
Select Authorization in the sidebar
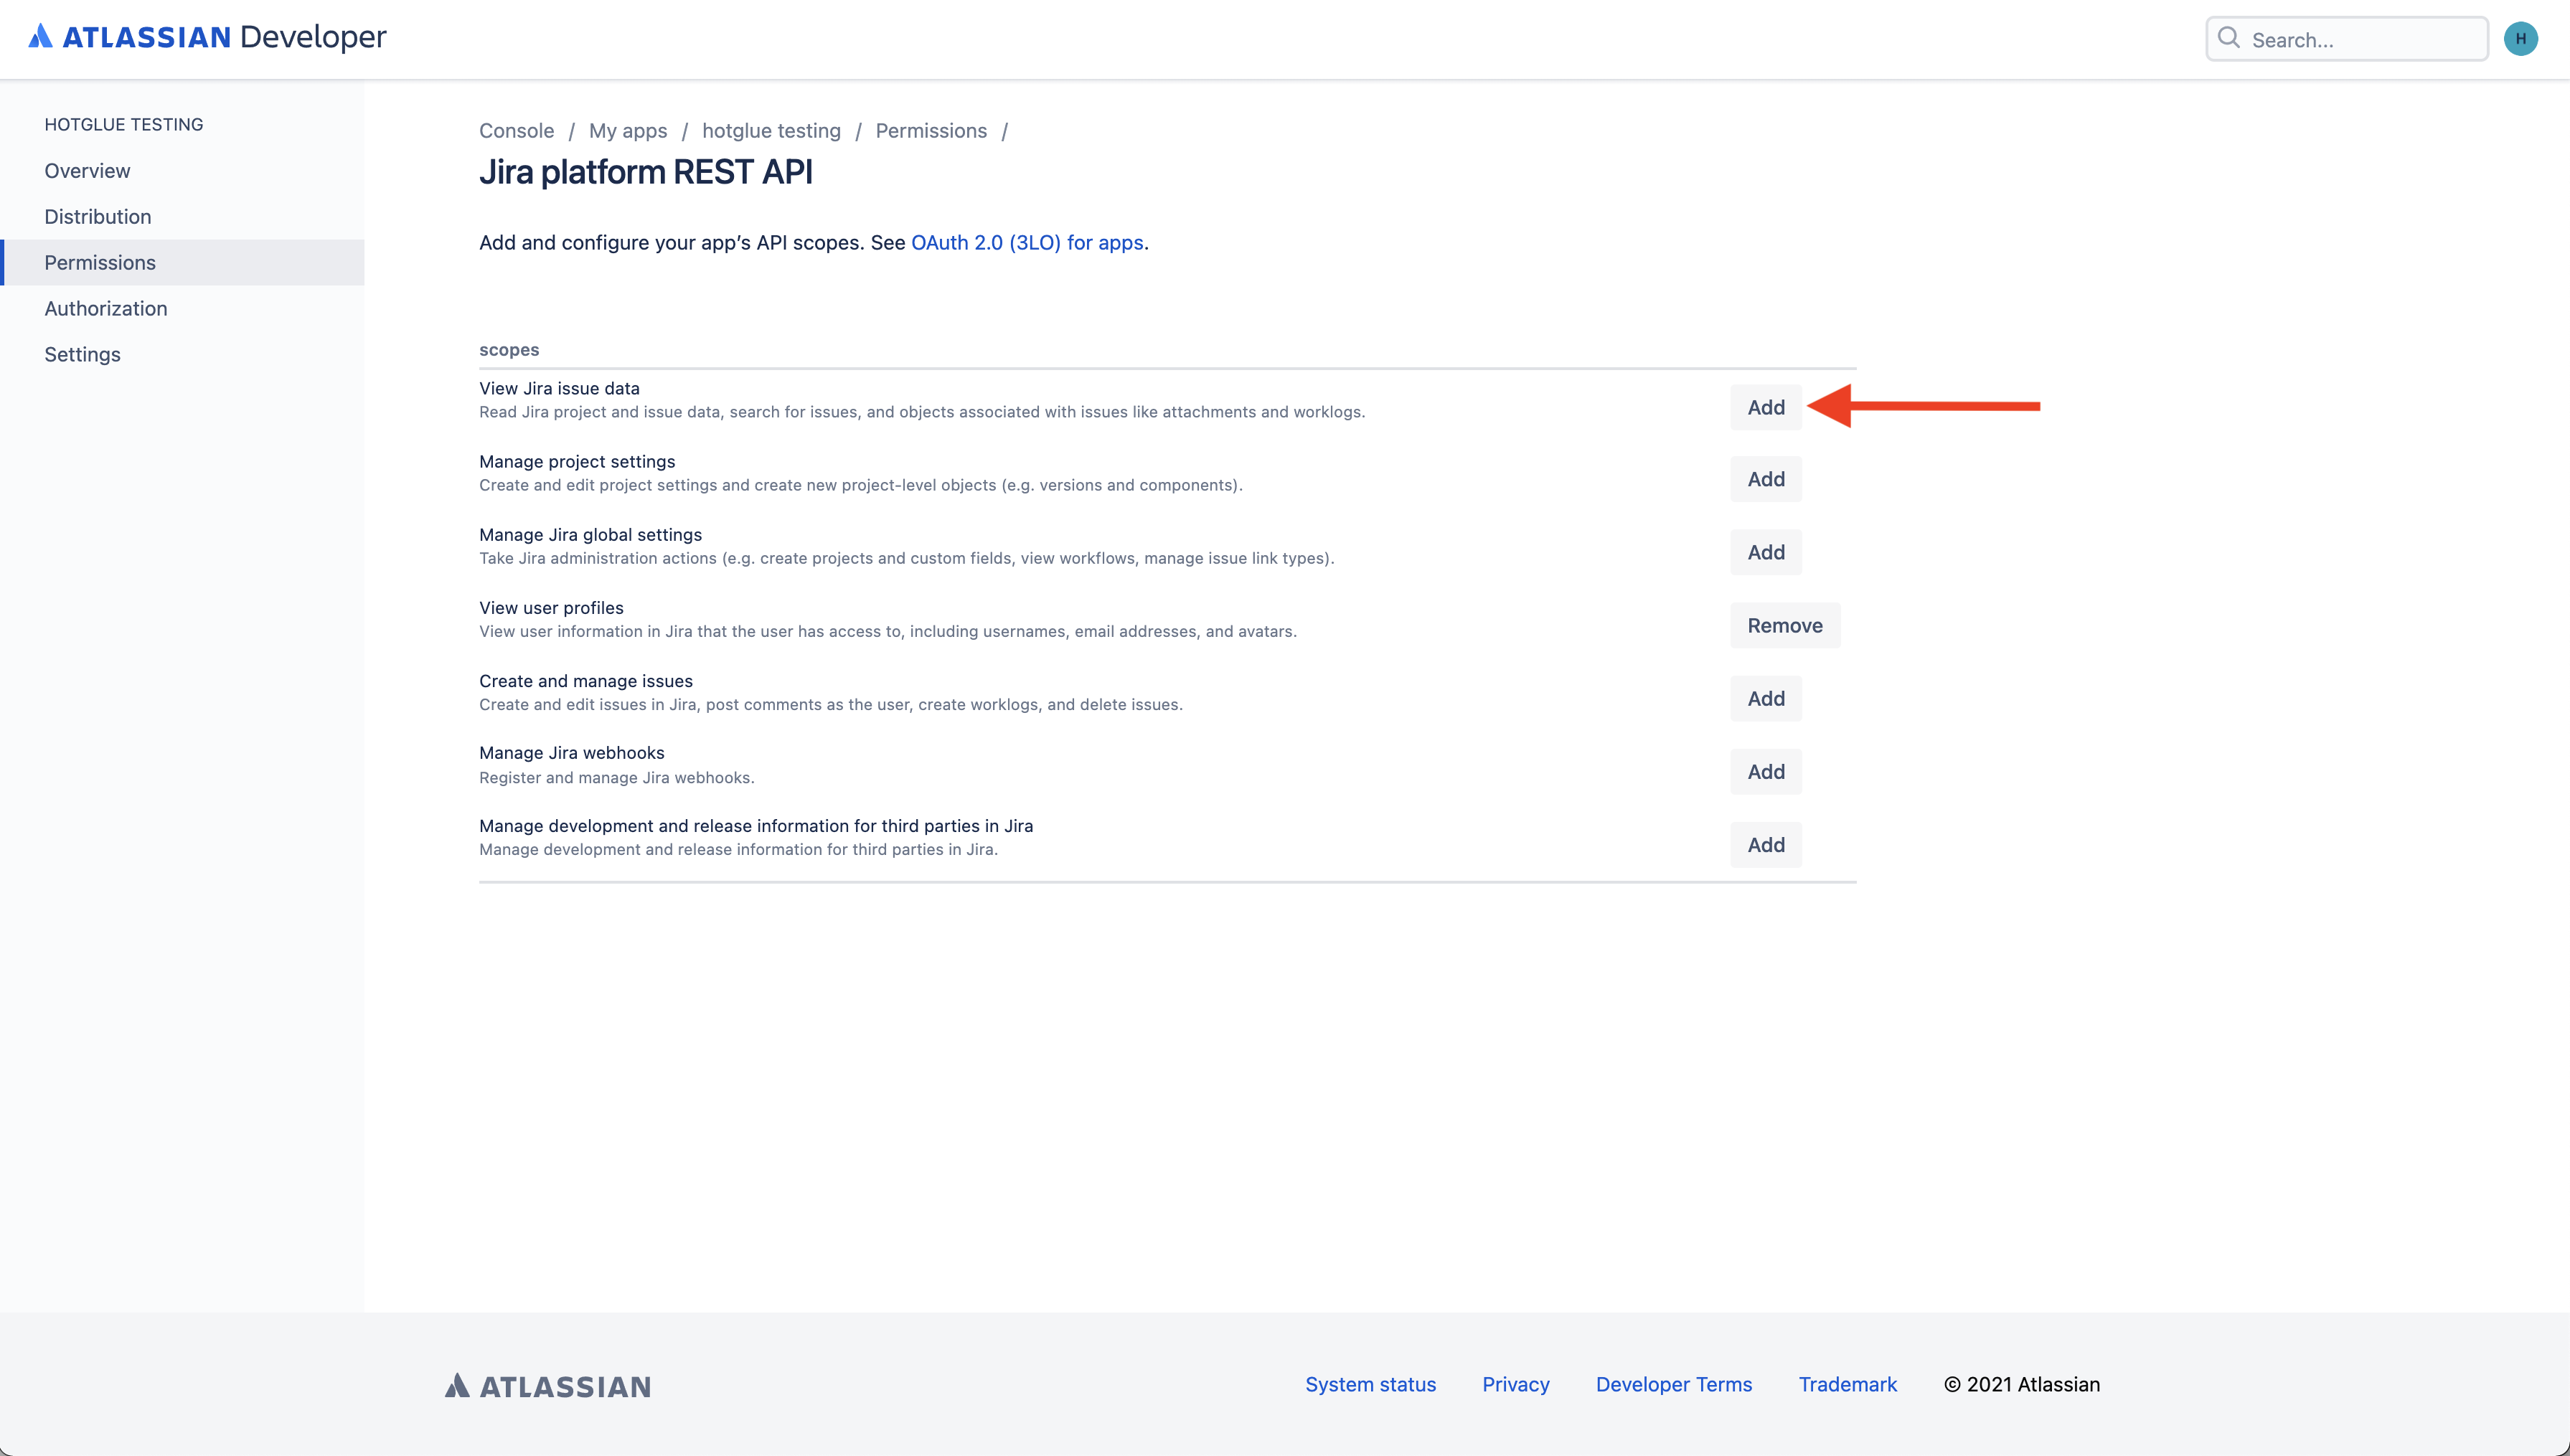click(105, 309)
